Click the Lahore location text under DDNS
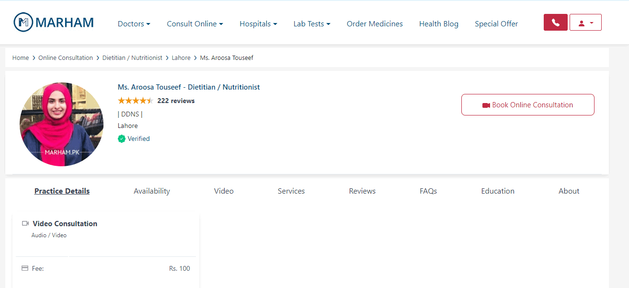 (128, 126)
